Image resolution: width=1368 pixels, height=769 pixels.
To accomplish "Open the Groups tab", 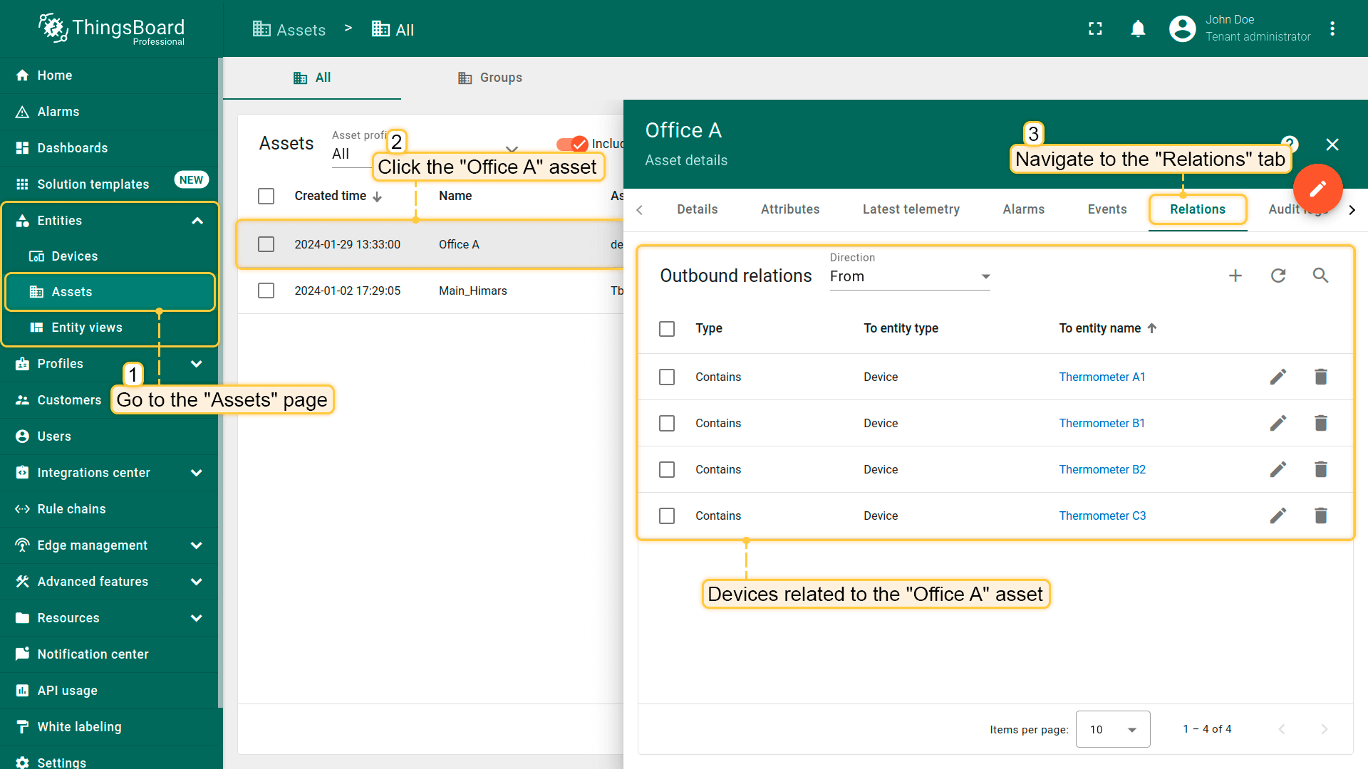I will pos(490,78).
